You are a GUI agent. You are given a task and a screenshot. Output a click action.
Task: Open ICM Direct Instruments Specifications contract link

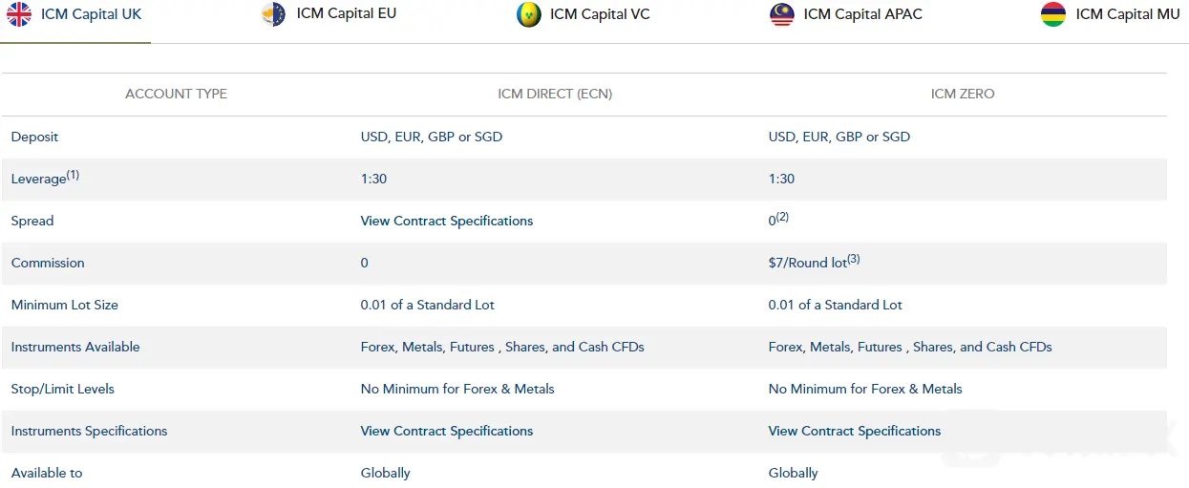(447, 431)
